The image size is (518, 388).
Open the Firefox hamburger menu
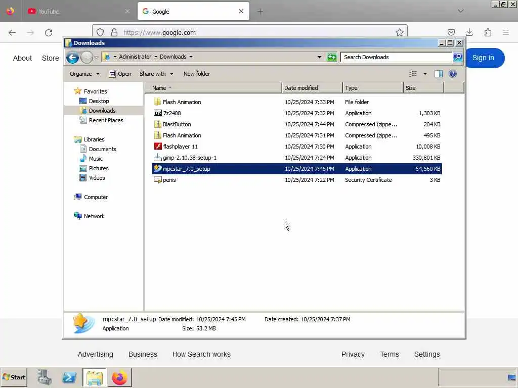(x=506, y=32)
